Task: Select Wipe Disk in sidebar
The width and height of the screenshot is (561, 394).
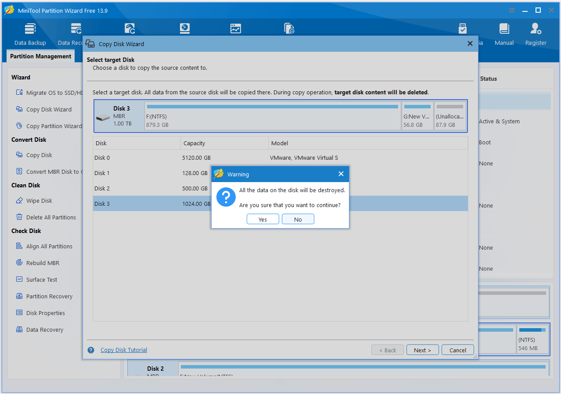Action: (34, 201)
